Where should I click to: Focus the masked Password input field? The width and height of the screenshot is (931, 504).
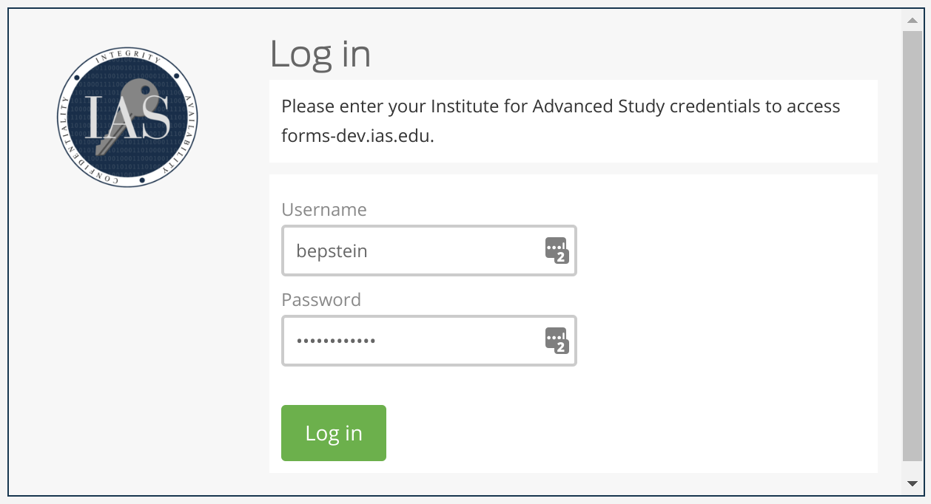pos(429,341)
